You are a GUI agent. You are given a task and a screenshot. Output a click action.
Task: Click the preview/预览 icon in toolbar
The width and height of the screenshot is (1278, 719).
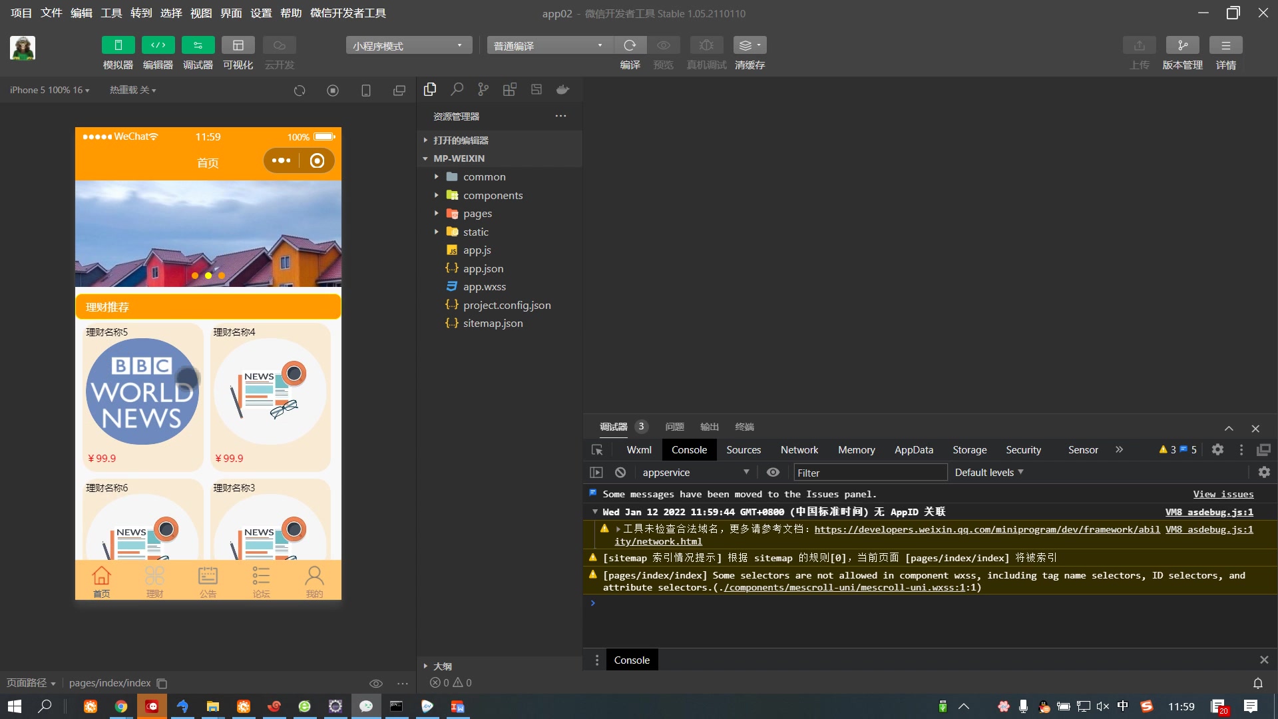tap(664, 45)
